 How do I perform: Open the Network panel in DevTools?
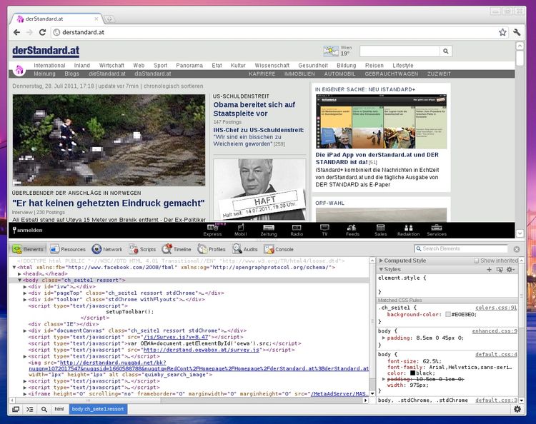pos(106,249)
